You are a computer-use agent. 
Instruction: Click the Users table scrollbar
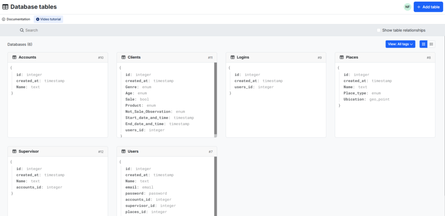pyautogui.click(x=216, y=185)
